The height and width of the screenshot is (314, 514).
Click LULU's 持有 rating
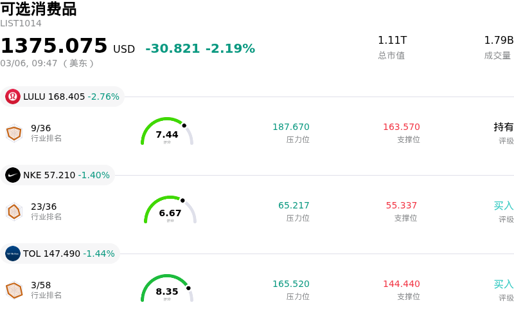pos(504,127)
